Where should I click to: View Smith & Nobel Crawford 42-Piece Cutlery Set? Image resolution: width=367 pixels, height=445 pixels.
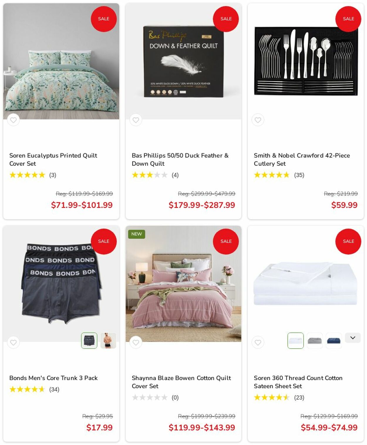pos(302,159)
